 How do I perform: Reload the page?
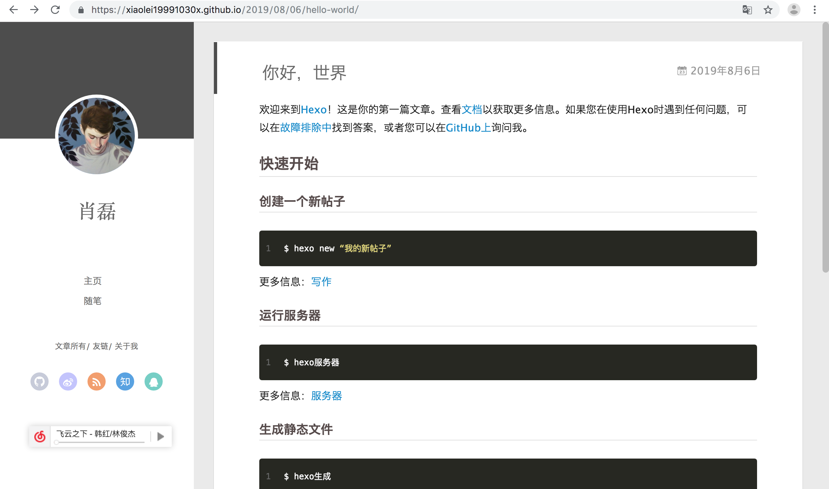[x=55, y=10]
